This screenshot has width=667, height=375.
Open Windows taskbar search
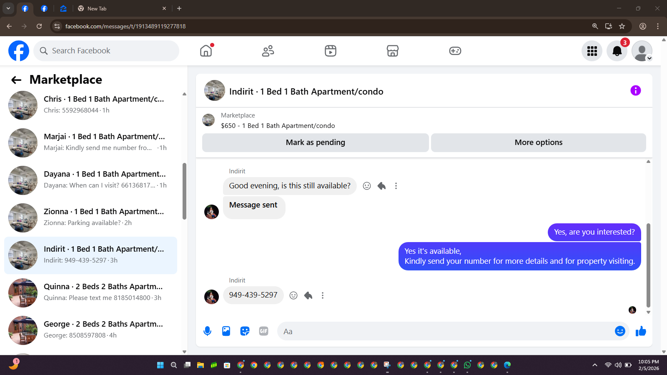[174, 365]
